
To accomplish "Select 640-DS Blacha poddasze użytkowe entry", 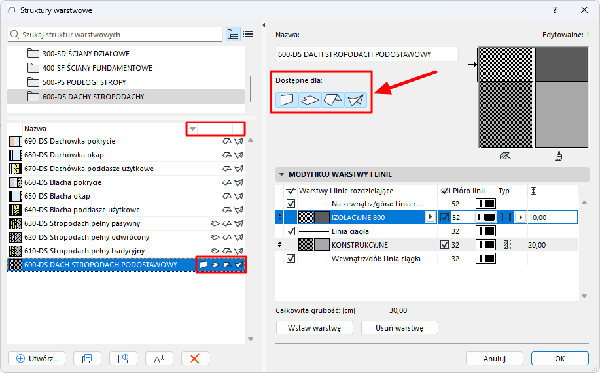I will pos(126,210).
